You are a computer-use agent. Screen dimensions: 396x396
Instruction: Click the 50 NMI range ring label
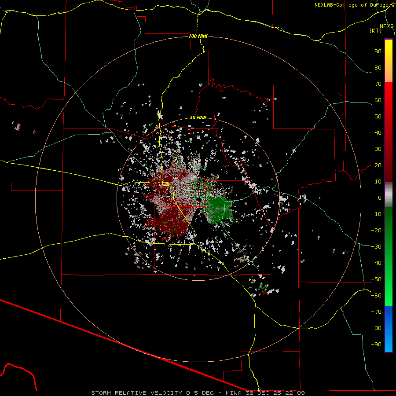pos(198,117)
